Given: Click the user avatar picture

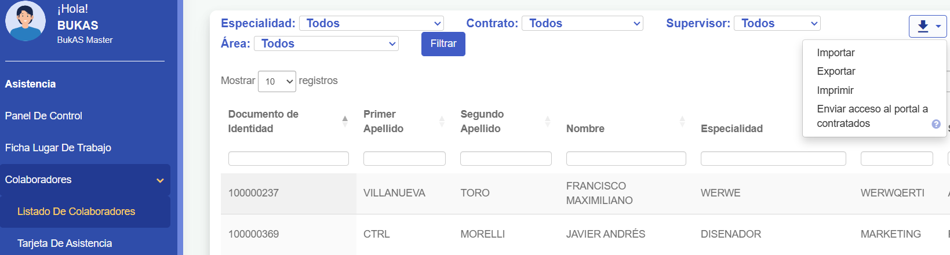Looking at the screenshot, I should coord(26,21).
